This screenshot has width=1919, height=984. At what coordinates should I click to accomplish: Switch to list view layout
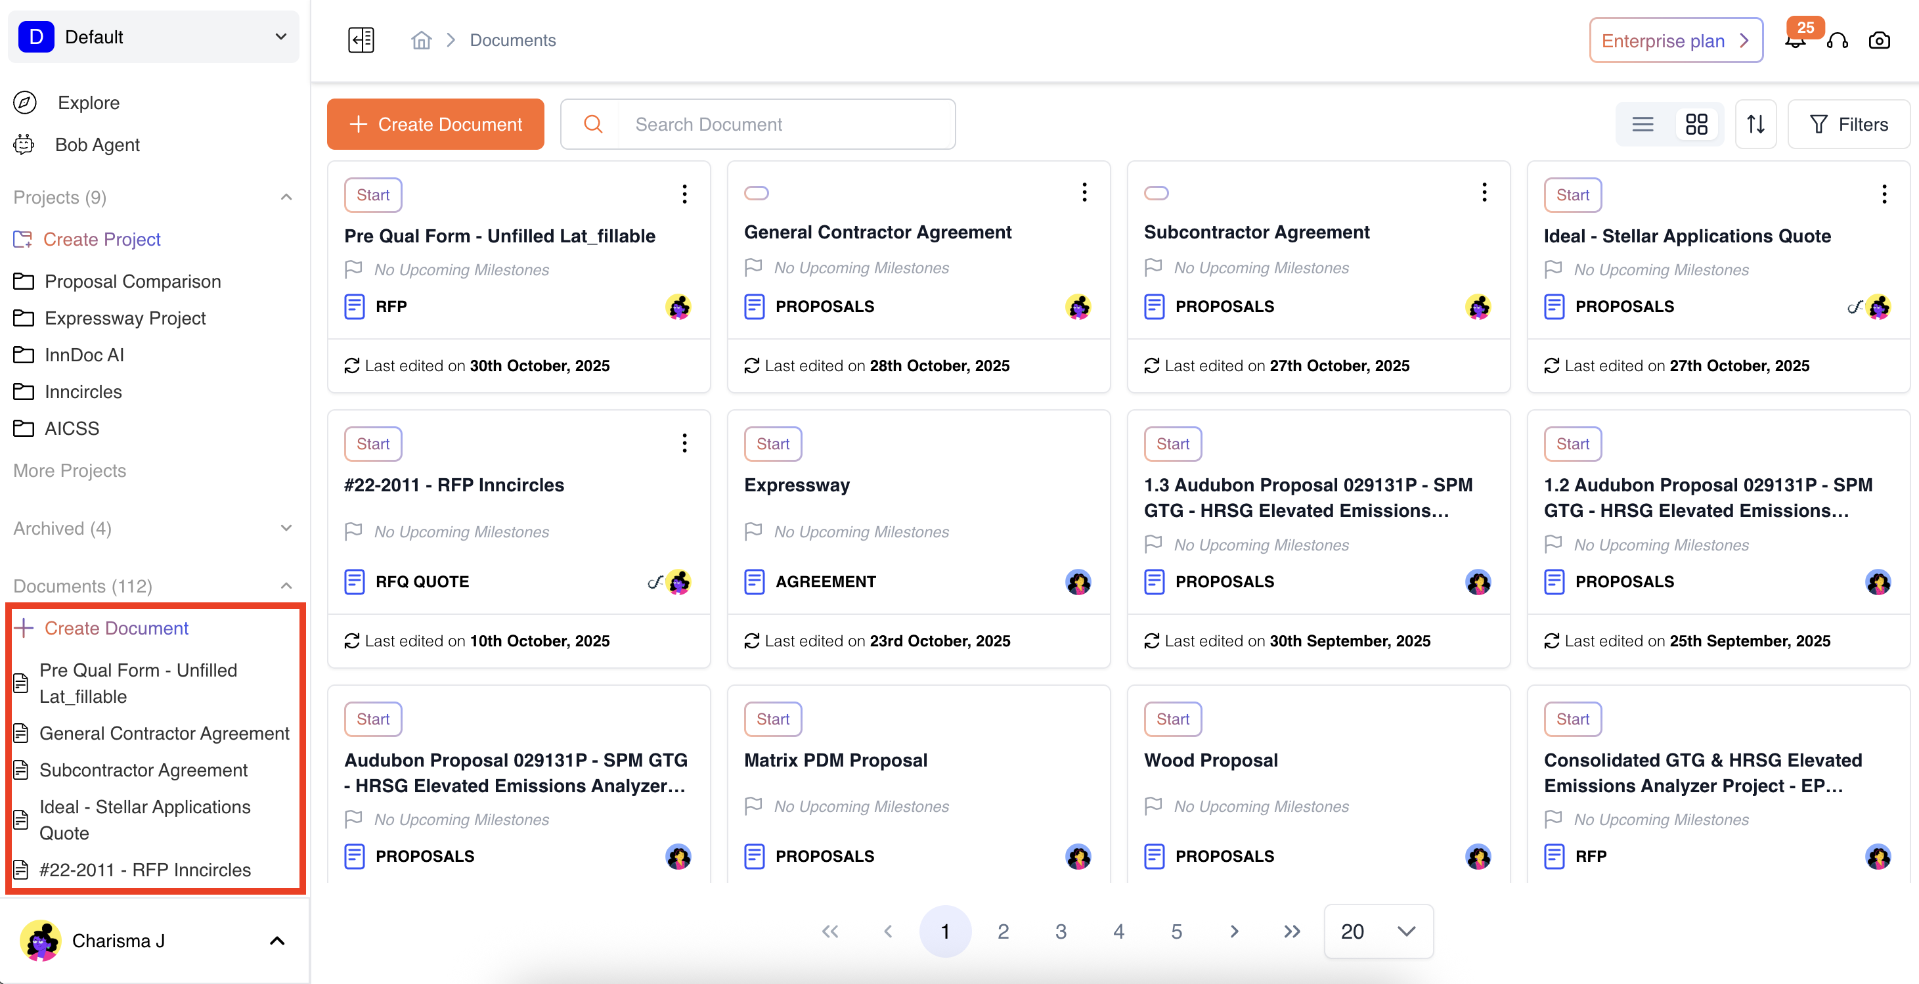coord(1643,124)
